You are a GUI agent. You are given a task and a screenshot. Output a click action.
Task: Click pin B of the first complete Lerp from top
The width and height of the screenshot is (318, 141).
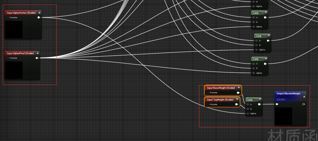[x=254, y=22]
